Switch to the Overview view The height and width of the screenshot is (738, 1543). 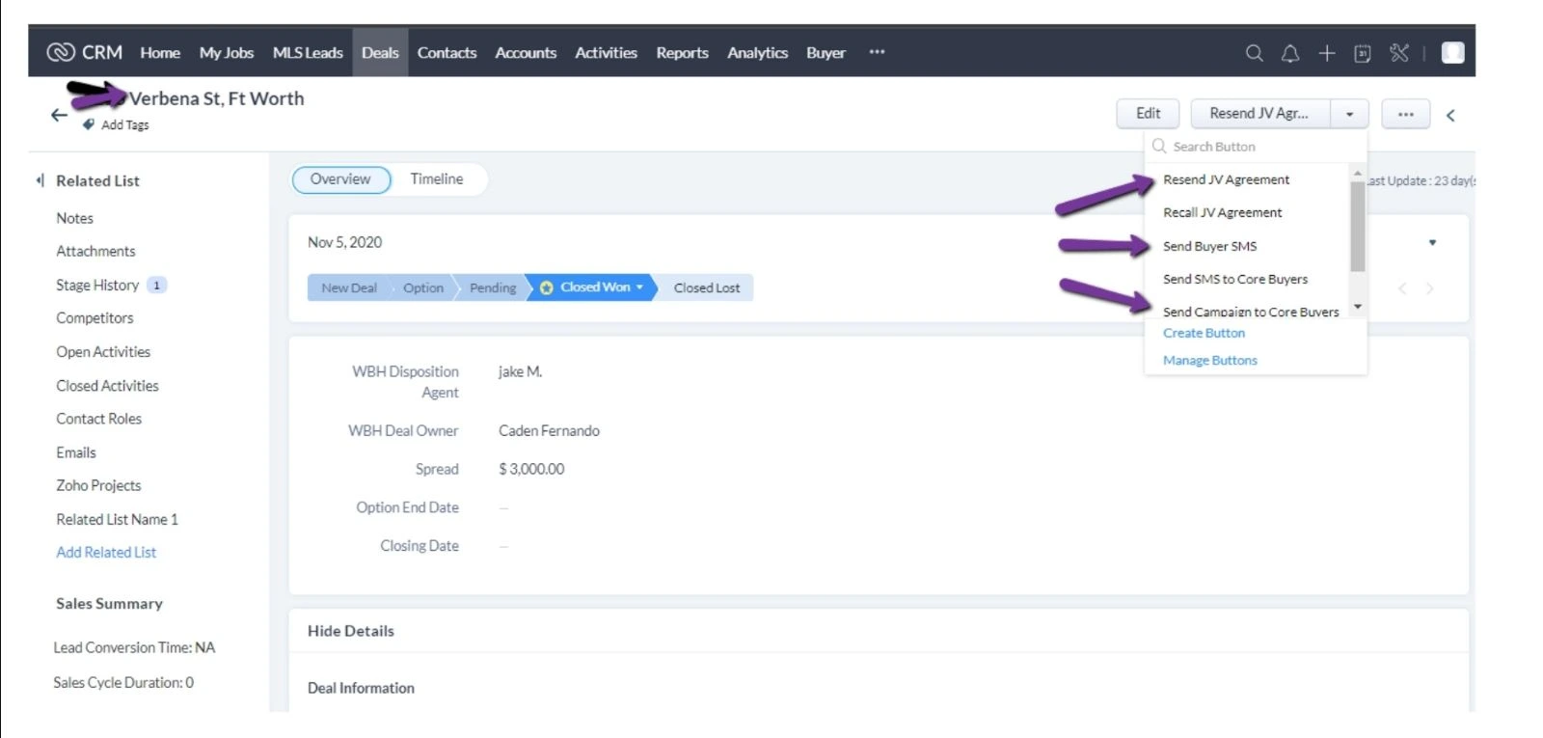point(340,179)
